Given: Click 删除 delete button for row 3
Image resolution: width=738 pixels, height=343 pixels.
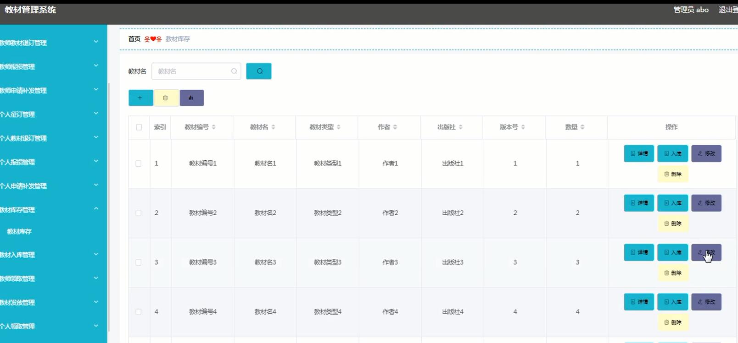Looking at the screenshot, I should 672,273.
